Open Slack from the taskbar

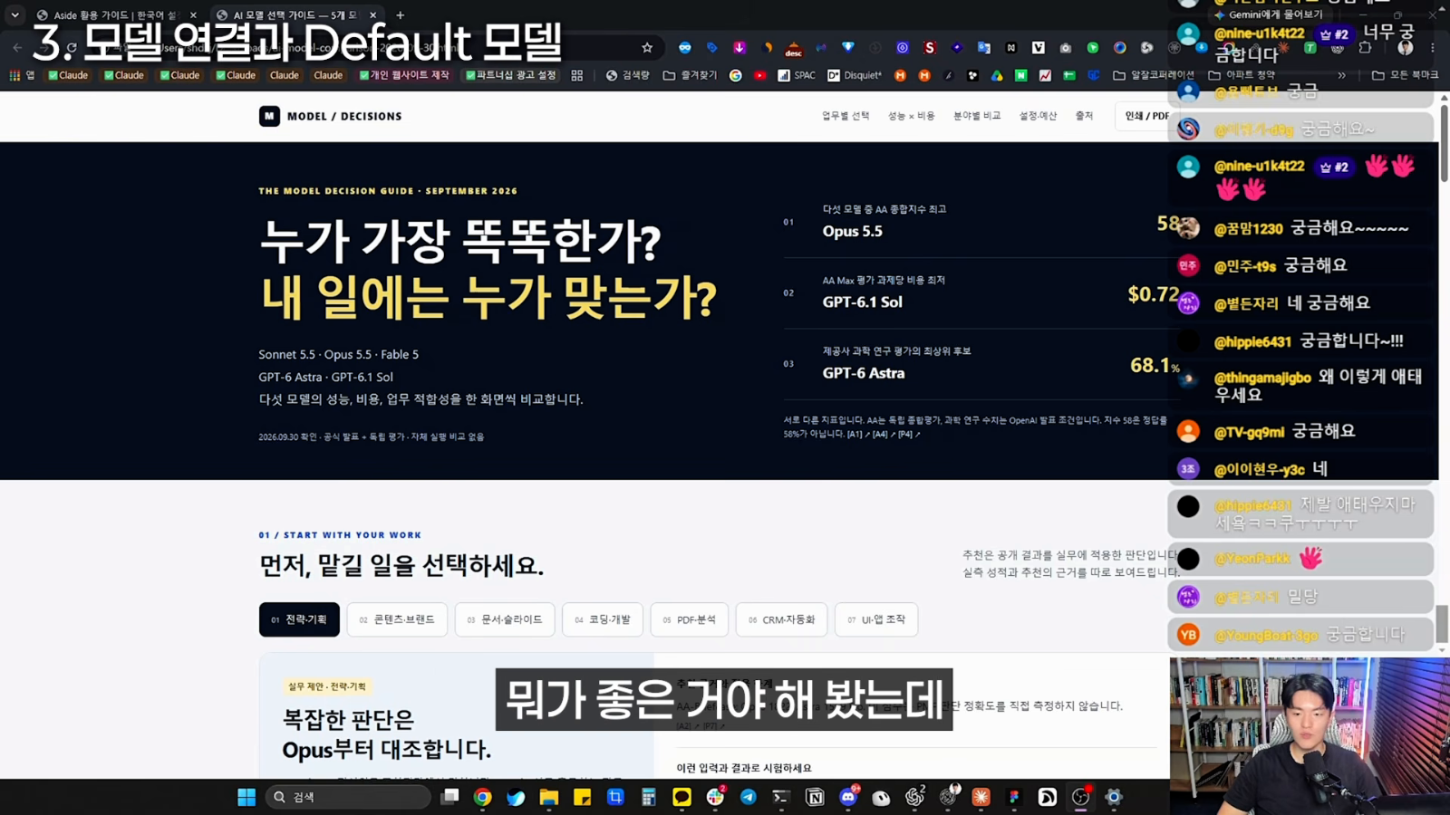click(716, 797)
